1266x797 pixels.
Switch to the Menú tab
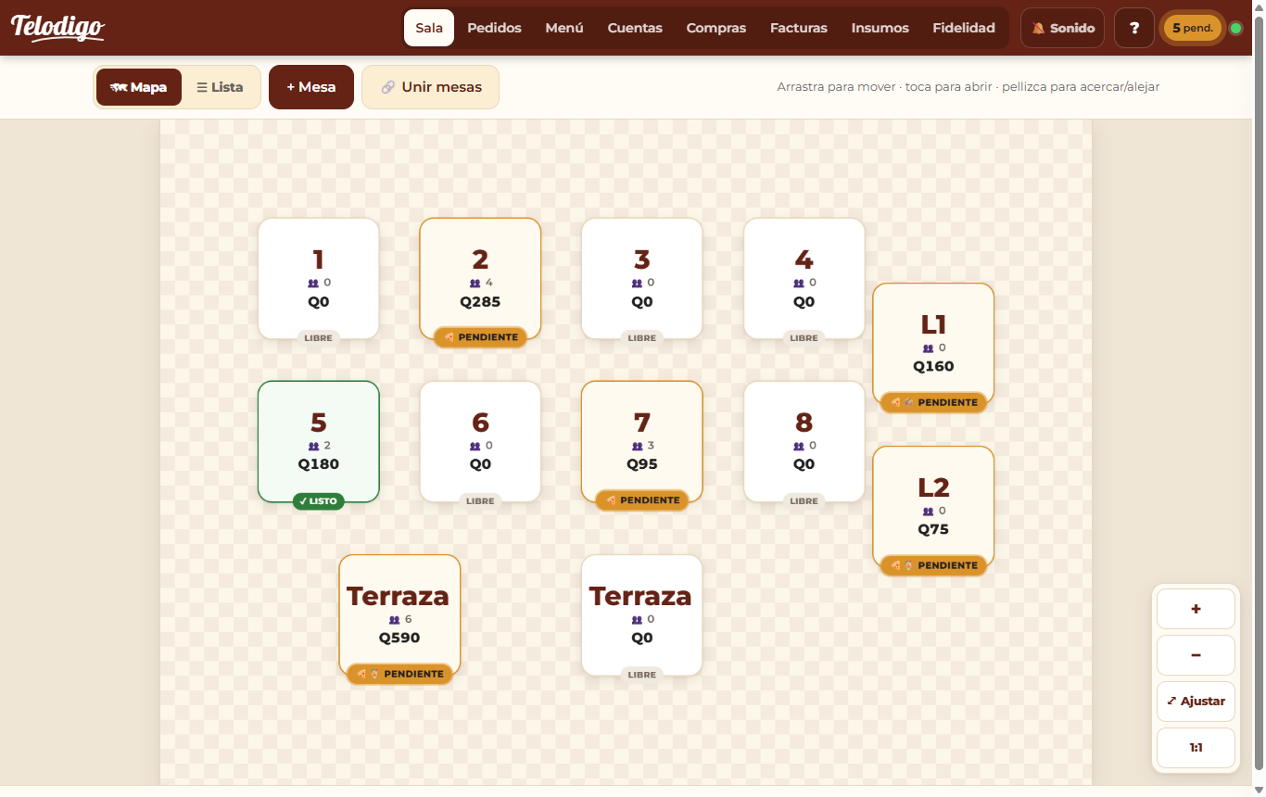[x=564, y=28]
